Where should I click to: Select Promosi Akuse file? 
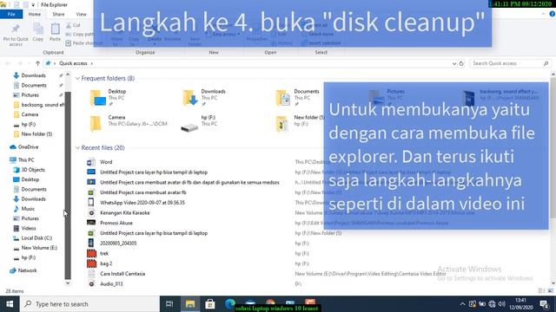116,224
